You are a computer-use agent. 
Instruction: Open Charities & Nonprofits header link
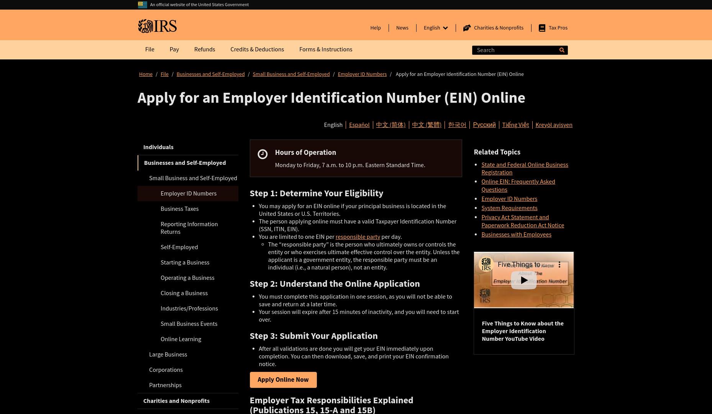pos(493,28)
